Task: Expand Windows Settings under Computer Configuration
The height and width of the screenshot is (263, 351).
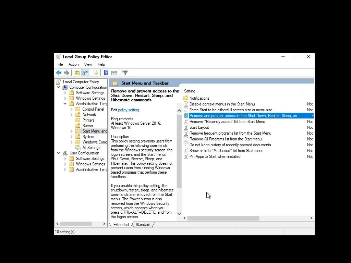Action: (x=65, y=98)
